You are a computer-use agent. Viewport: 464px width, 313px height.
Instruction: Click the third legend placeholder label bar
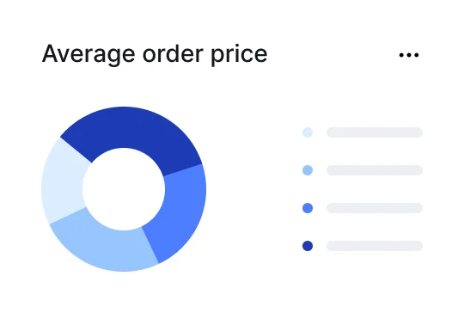(x=375, y=208)
